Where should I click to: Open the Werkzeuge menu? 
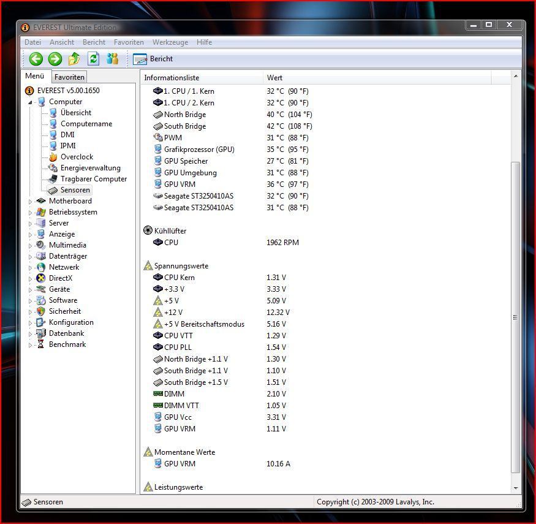click(x=170, y=42)
